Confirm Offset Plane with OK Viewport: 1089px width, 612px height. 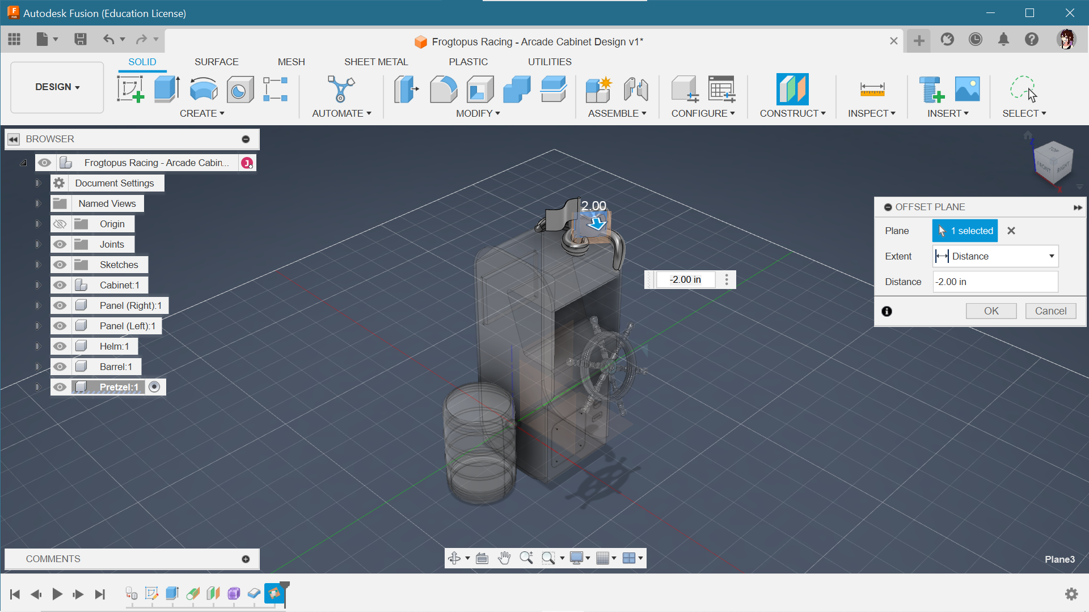pyautogui.click(x=991, y=311)
